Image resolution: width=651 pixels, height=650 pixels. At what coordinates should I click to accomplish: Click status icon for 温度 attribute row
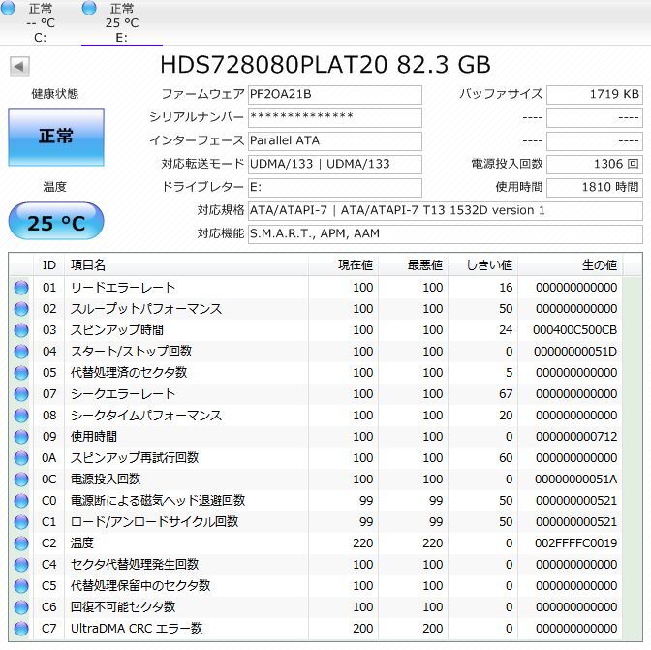click(21, 543)
